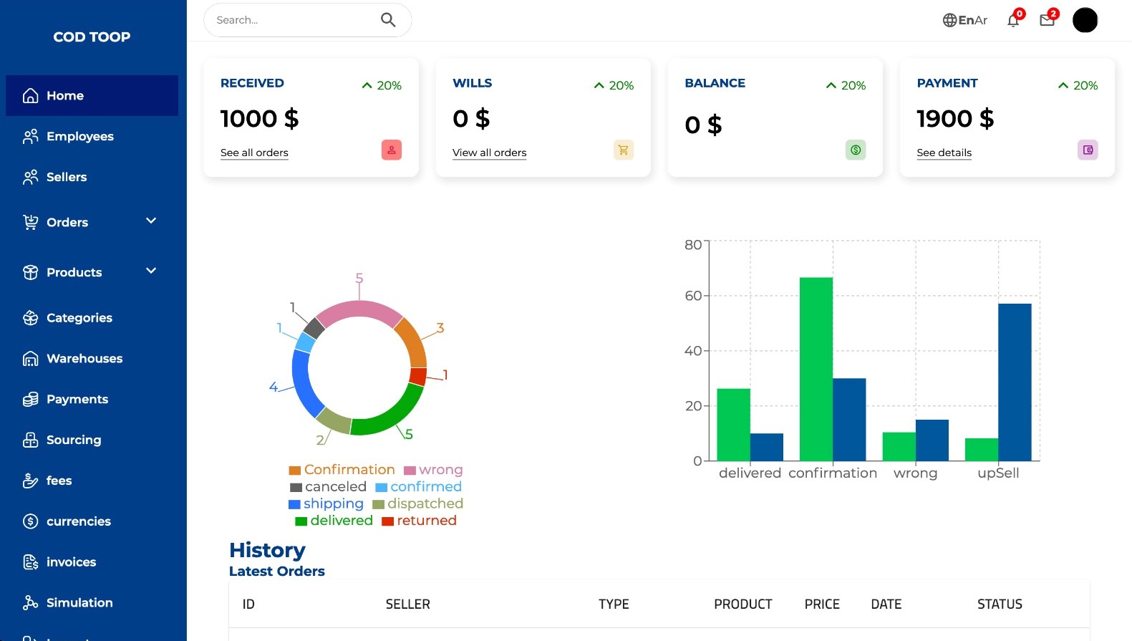The image size is (1132, 641).
Task: Toggle the delivered legend swatch
Action: [x=301, y=521]
